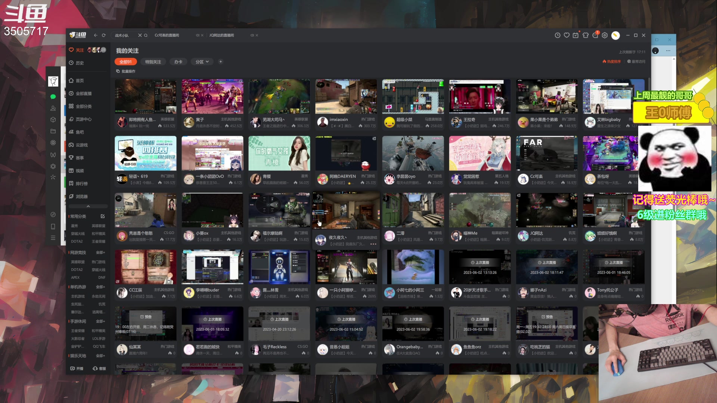
Task: Open the skin (t-shirt) icon
Action: (586, 35)
